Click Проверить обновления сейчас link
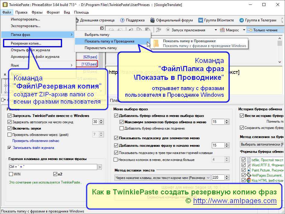285x214 pixels. point(36,141)
